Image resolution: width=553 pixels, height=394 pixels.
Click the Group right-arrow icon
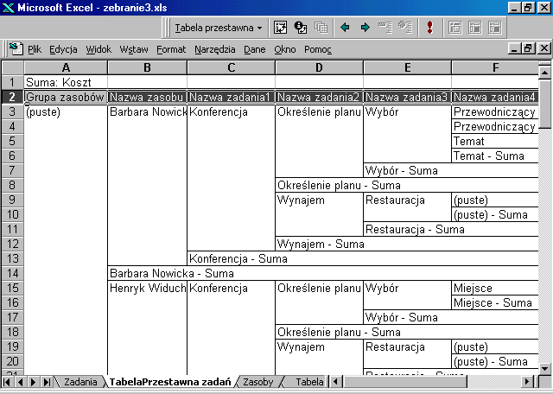pos(365,28)
